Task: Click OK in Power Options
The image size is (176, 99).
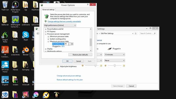Action: [x=67, y=61]
